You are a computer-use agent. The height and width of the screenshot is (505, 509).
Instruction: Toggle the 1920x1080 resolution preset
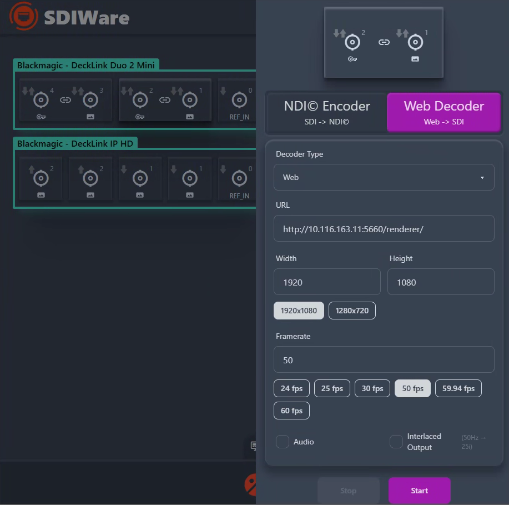pos(299,311)
